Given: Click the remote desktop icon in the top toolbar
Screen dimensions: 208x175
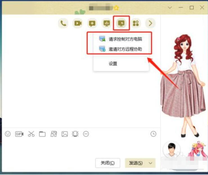Looking at the screenshot, I should [121, 23].
